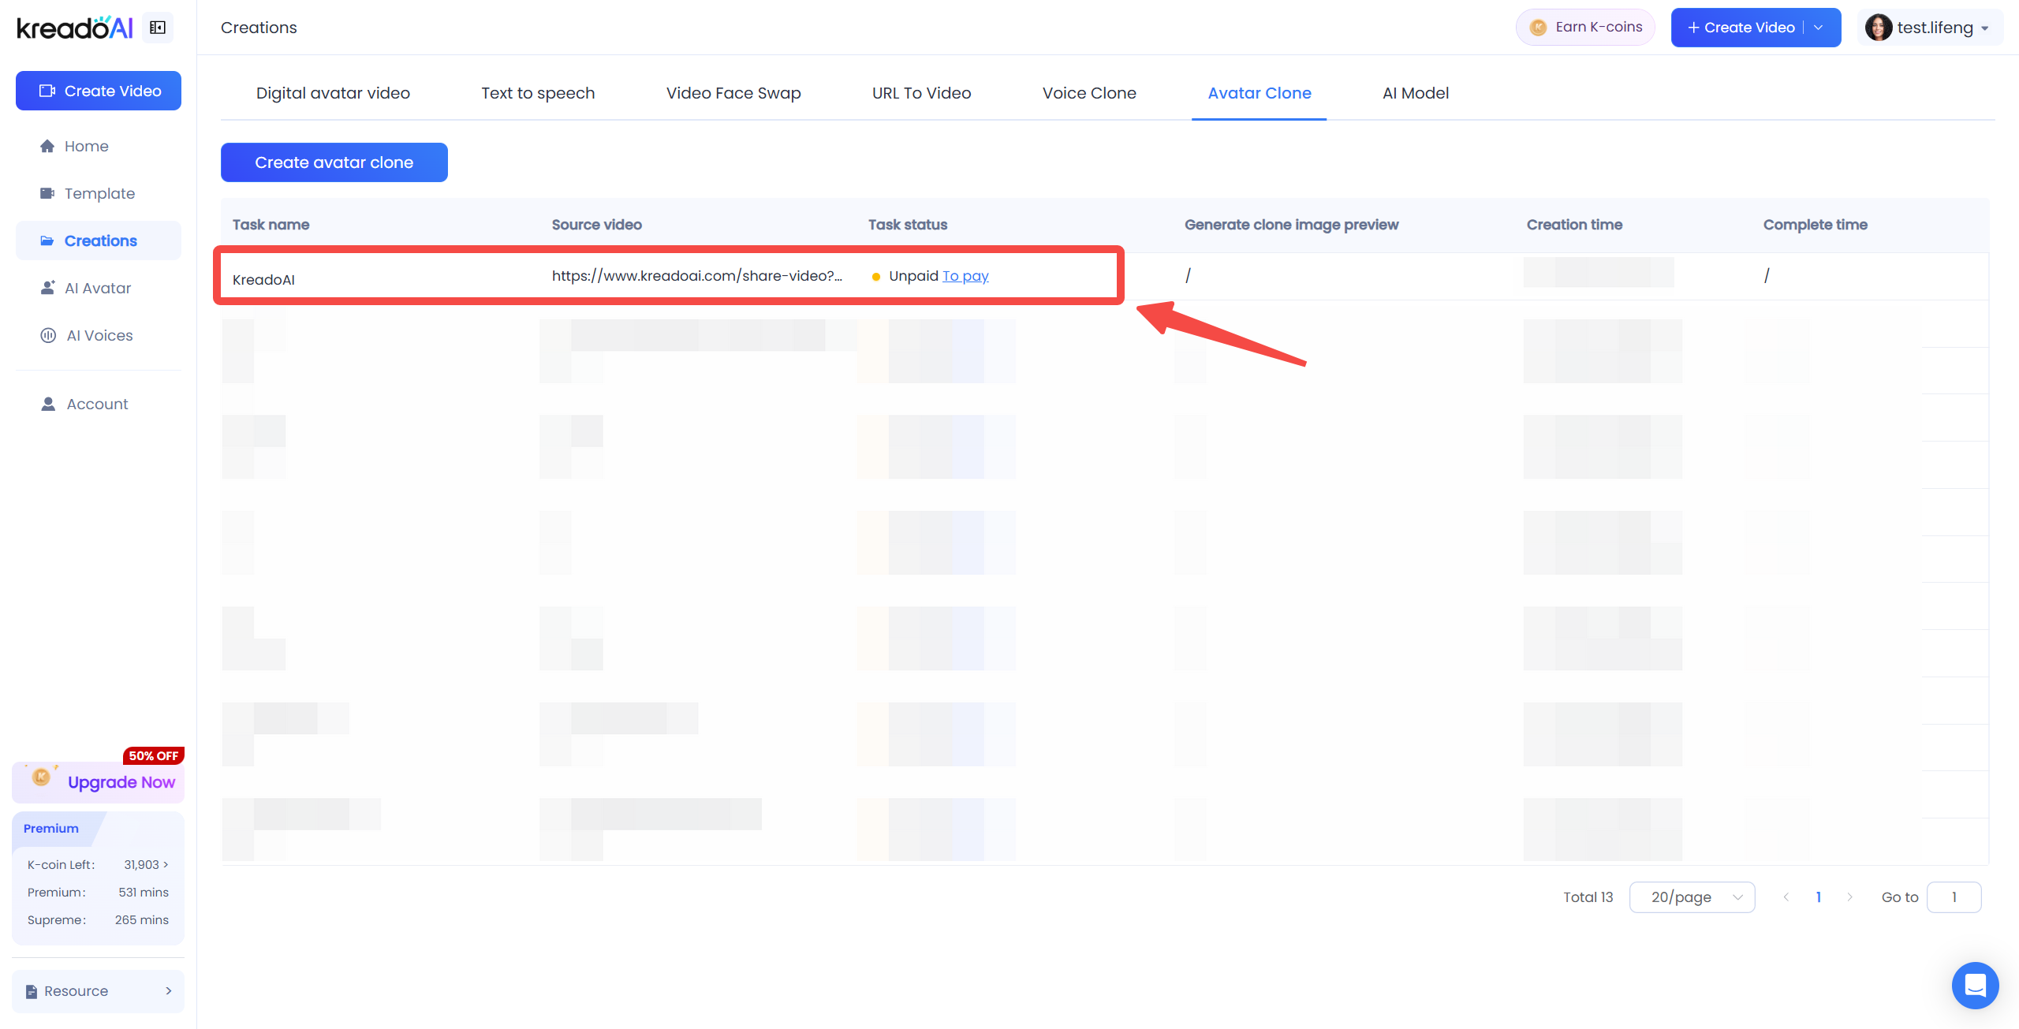
Task: Click the next page arrow in pagination
Action: pos(1849,897)
